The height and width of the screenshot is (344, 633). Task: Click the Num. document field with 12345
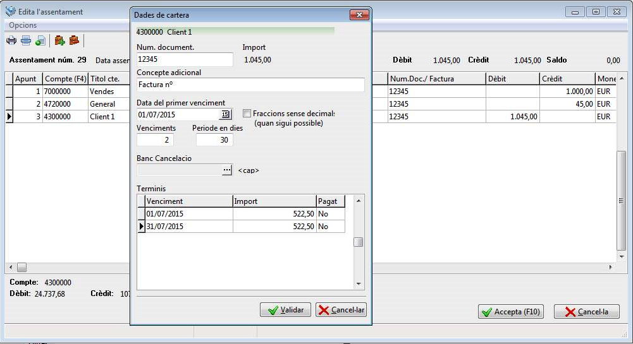click(185, 59)
